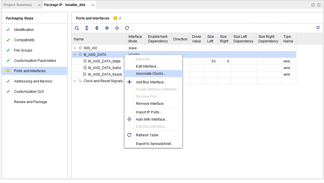324x183 pixels.
Task: Click the Type Name column header
Action: 289,39
